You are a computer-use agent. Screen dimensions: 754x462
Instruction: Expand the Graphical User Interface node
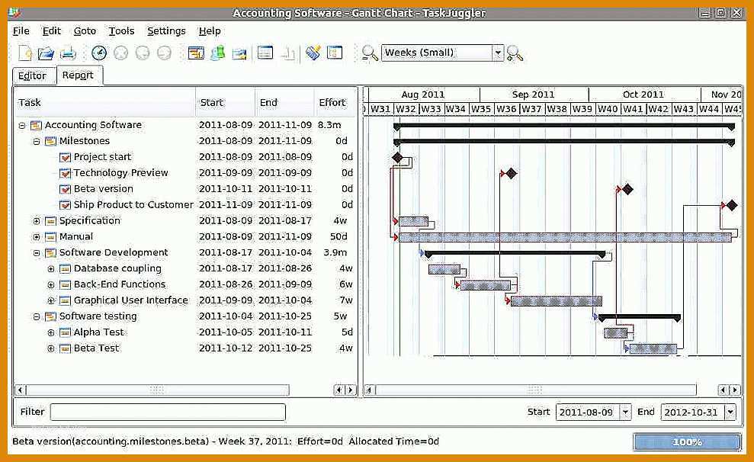click(x=51, y=300)
